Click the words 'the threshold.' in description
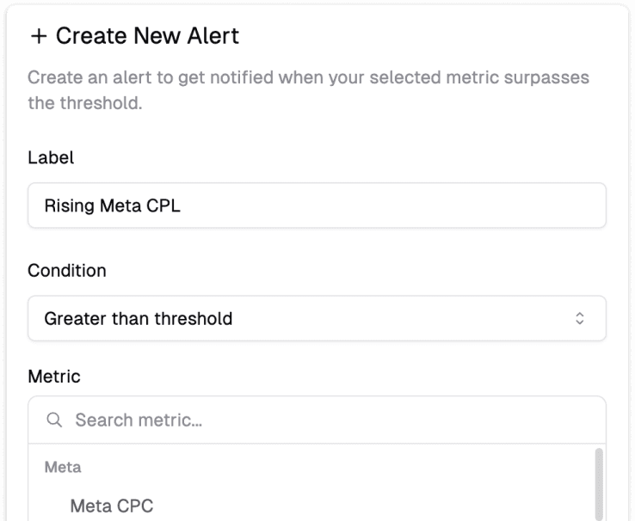The image size is (635, 521). 84,105
